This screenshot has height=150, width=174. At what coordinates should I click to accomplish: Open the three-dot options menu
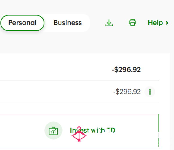[x=150, y=92]
